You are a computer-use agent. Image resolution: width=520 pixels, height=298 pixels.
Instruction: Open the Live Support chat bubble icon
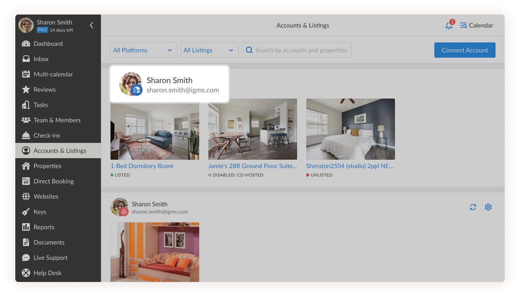[x=26, y=258]
